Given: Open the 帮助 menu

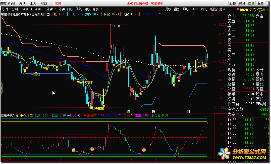Looking at the screenshot, I should tap(44, 3).
